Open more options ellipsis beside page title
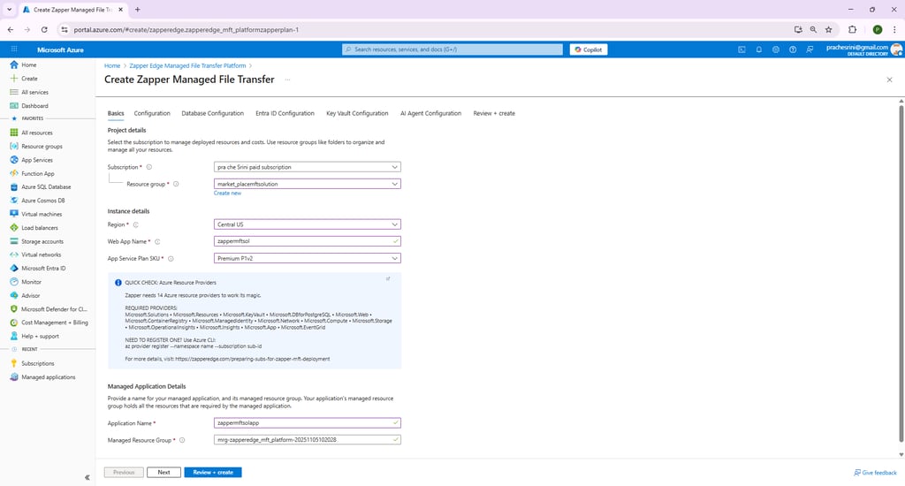This screenshot has height=486, width=905. pos(287,80)
